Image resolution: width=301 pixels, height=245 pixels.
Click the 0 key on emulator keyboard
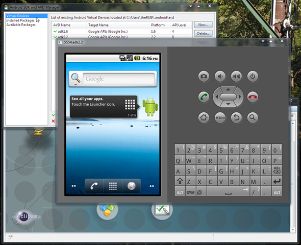(x=277, y=149)
